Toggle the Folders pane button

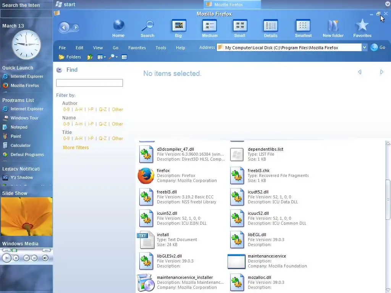point(70,57)
